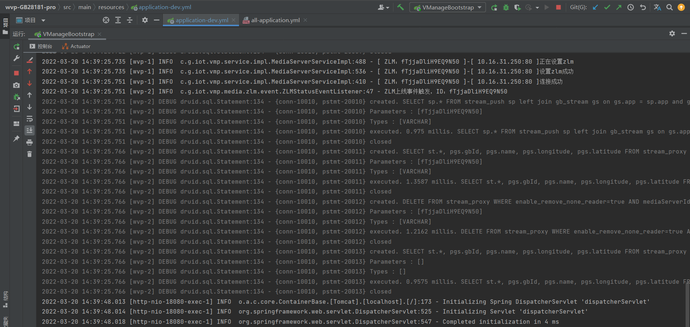The width and height of the screenshot is (690, 327).
Task: Jump to previous error with the red up arrow
Action: (30, 72)
